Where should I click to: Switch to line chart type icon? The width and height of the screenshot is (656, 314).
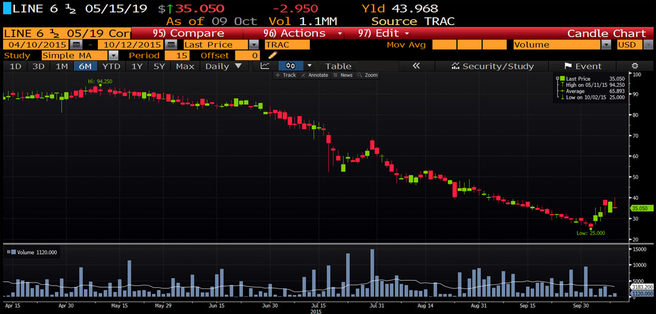click(265, 66)
